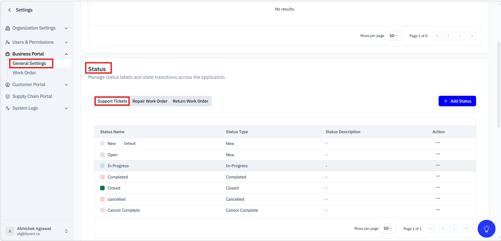Image resolution: width=501 pixels, height=241 pixels.
Task: Open actions menu for Open status row
Action: tap(438, 154)
